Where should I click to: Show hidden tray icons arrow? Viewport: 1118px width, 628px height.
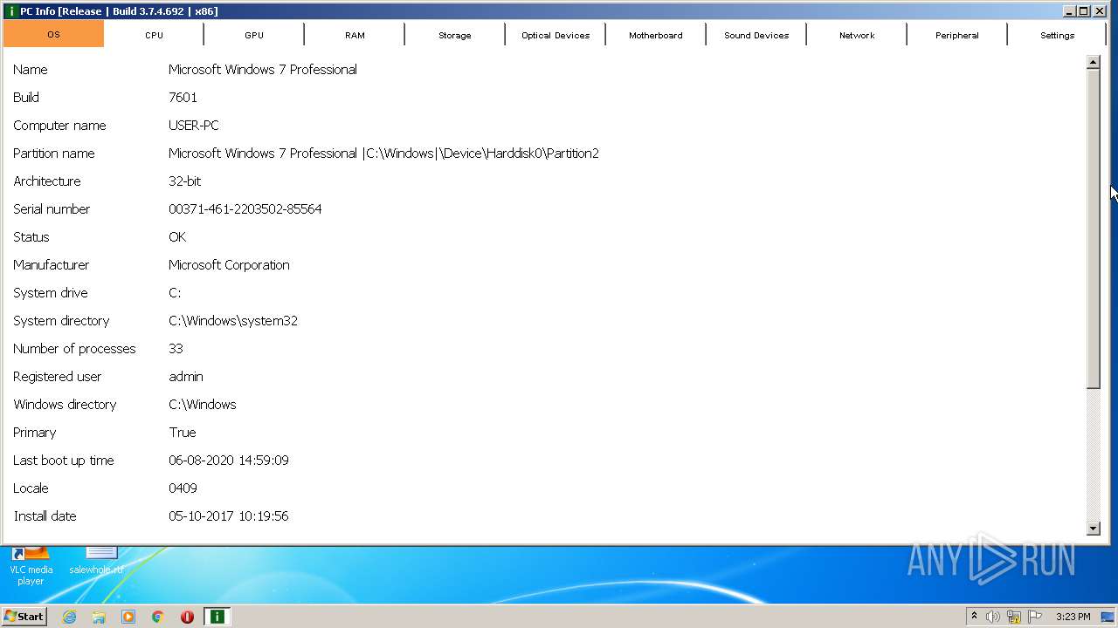coord(974,616)
